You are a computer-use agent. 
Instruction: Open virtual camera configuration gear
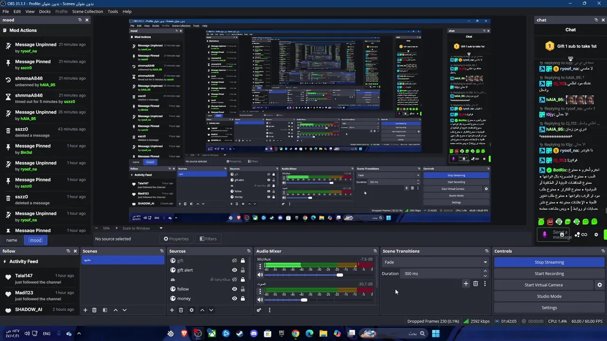pyautogui.click(x=599, y=285)
